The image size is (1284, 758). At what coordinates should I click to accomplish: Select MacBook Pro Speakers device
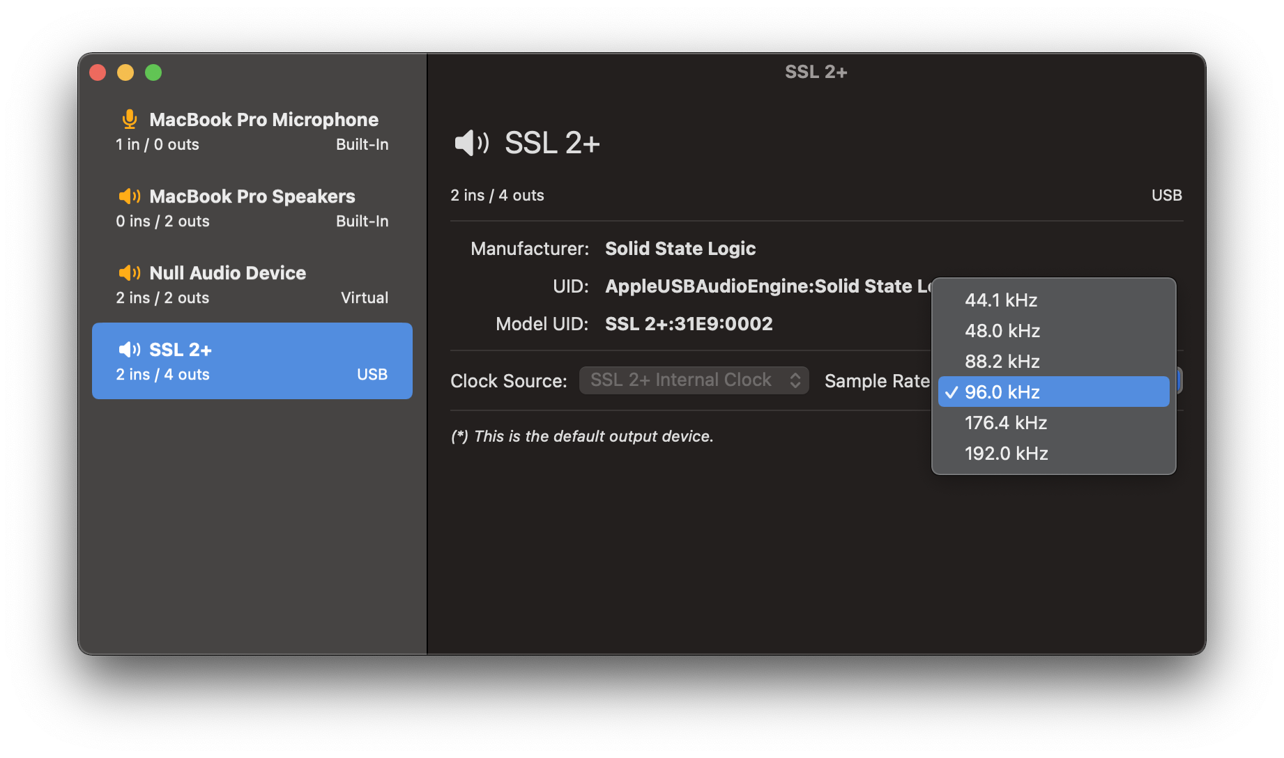(x=252, y=208)
